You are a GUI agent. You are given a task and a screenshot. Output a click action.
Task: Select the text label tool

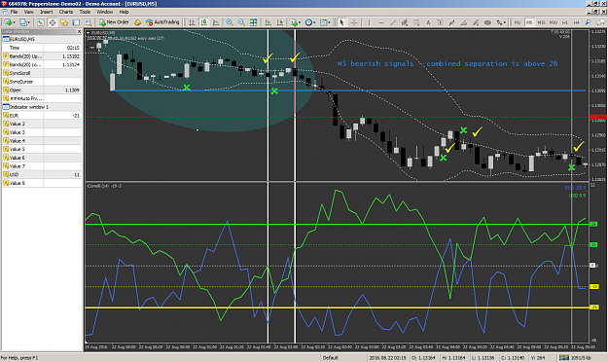(440, 22)
